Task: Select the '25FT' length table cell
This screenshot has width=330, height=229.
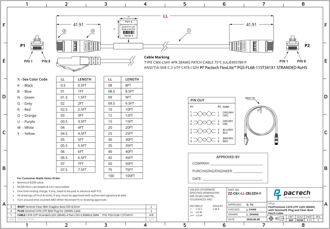Action: coord(132,133)
